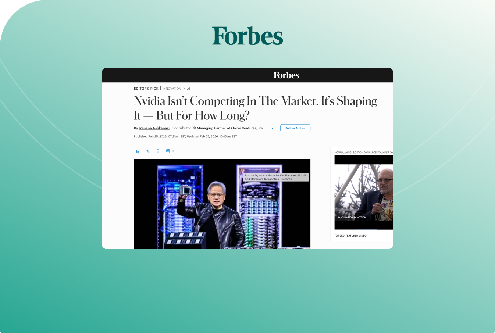Expand the author bio chevron

click(272, 128)
